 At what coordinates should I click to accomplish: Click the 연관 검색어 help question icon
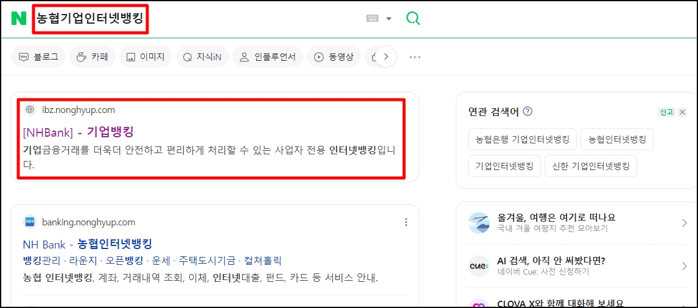528,112
